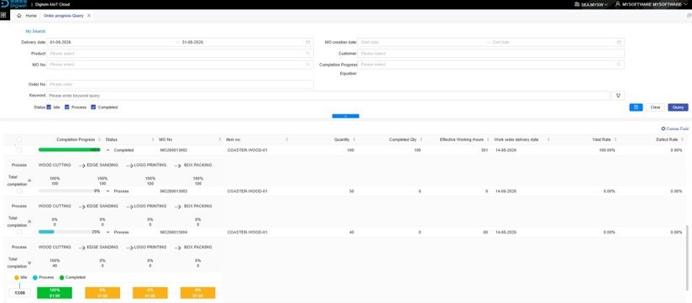This screenshot has height=303, width=692.
Task: Sort by Item no. column
Action: coord(286,140)
